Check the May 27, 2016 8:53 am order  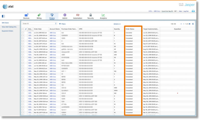(x=23, y=71)
